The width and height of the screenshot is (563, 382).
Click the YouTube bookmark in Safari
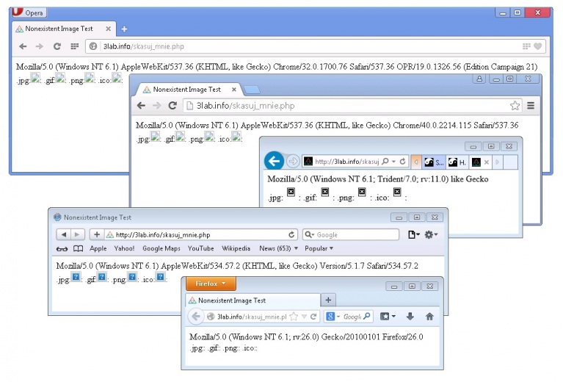pos(200,248)
